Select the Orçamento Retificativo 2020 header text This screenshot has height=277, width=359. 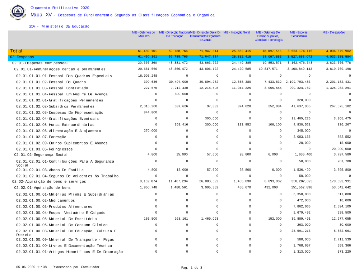click(60, 8)
